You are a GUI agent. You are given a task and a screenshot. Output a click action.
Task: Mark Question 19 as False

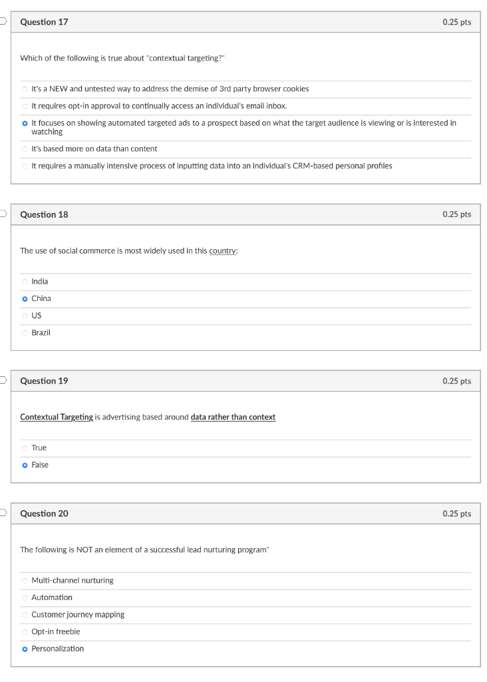pyautogui.click(x=25, y=465)
